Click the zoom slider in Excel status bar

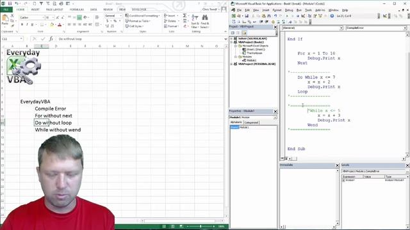pos(201,226)
